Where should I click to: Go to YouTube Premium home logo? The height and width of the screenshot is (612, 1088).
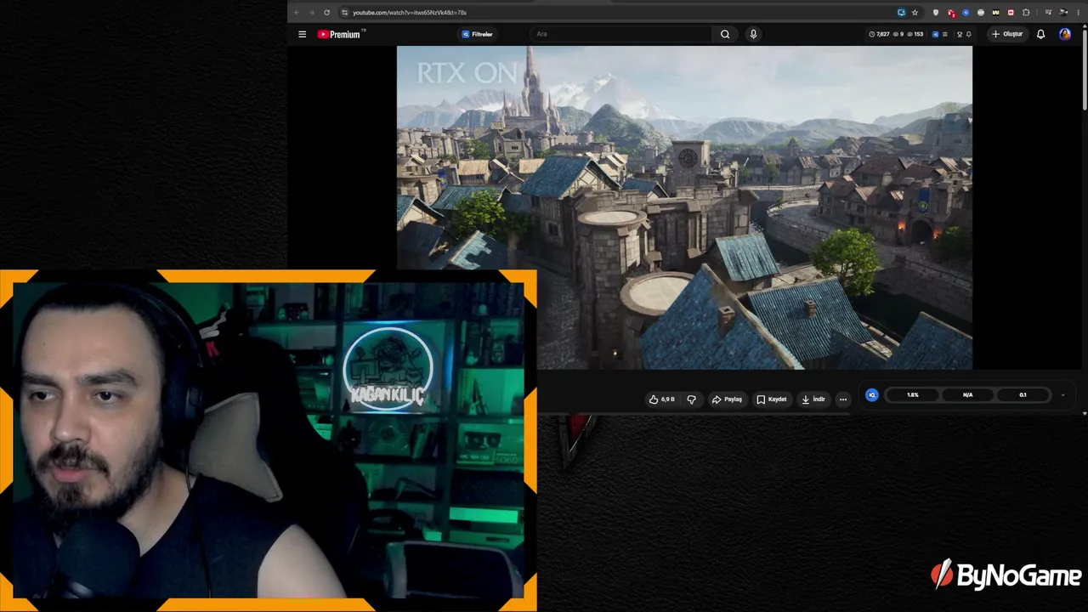point(341,34)
